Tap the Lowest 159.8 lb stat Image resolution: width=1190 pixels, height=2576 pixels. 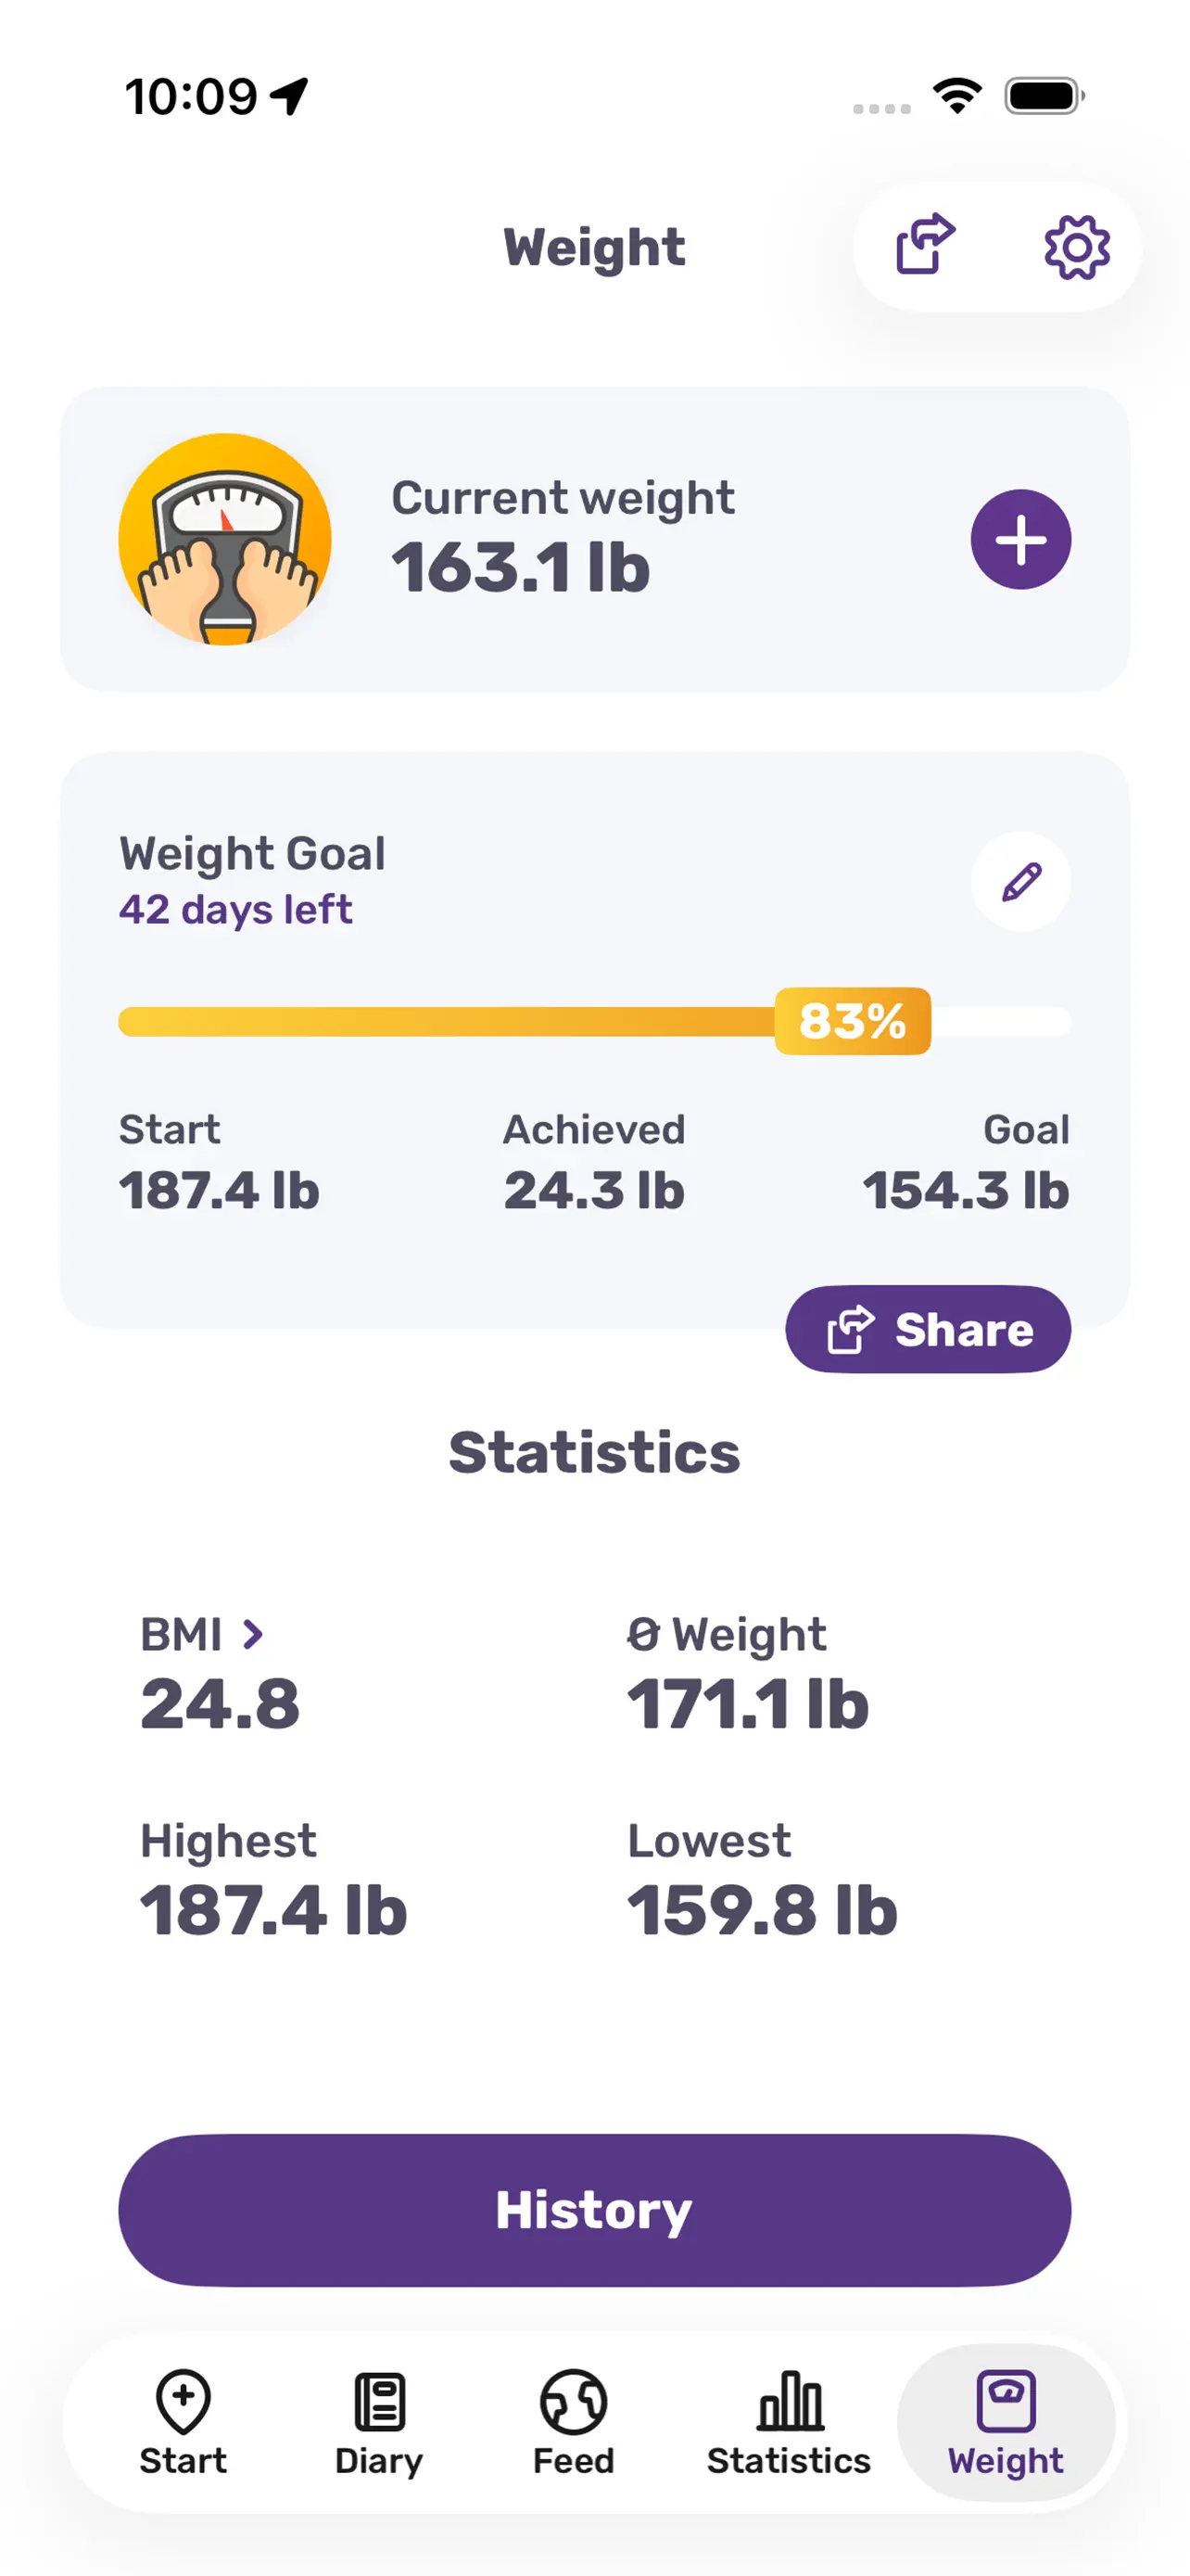coord(763,1878)
